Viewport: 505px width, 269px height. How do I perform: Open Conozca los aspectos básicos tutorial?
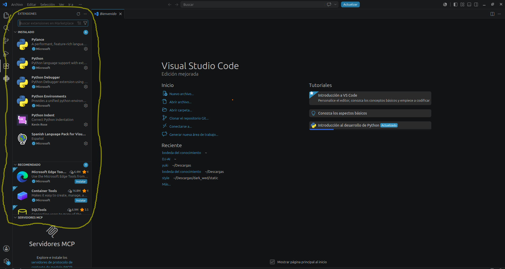click(370, 113)
